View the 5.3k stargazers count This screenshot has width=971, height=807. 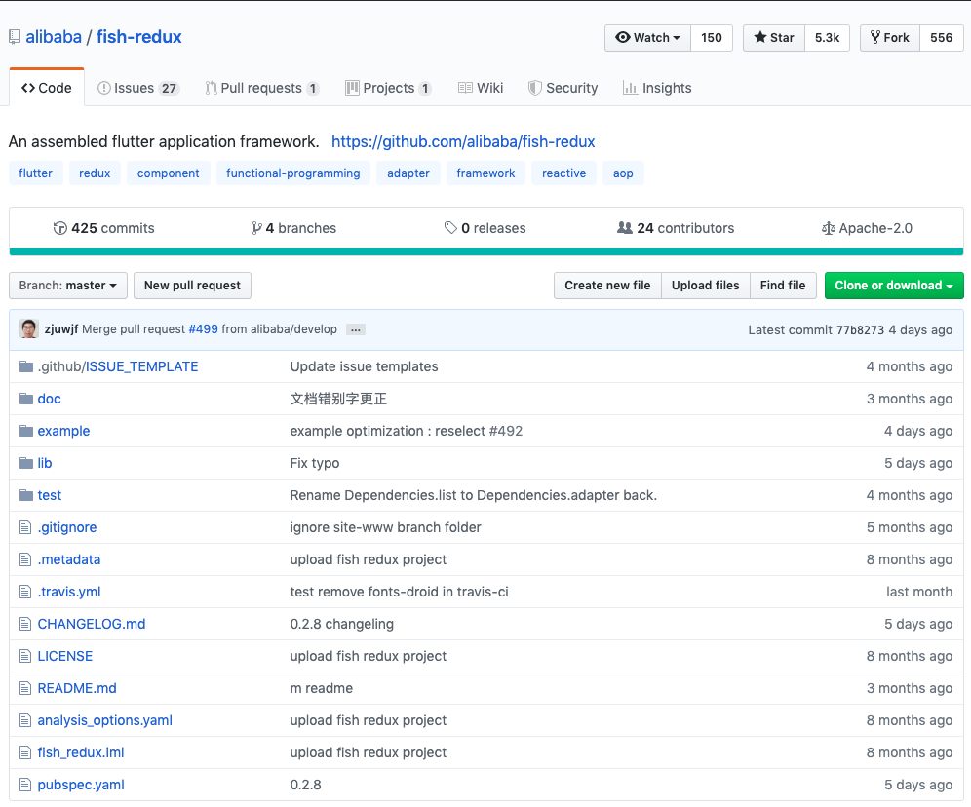828,38
